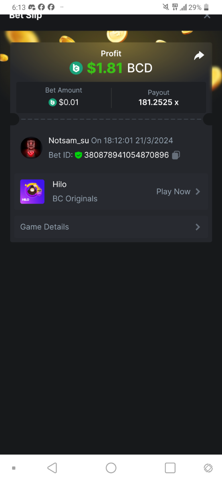The width and height of the screenshot is (222, 481).
Task: Tap the 181.2525 x payout value
Action: (x=159, y=103)
